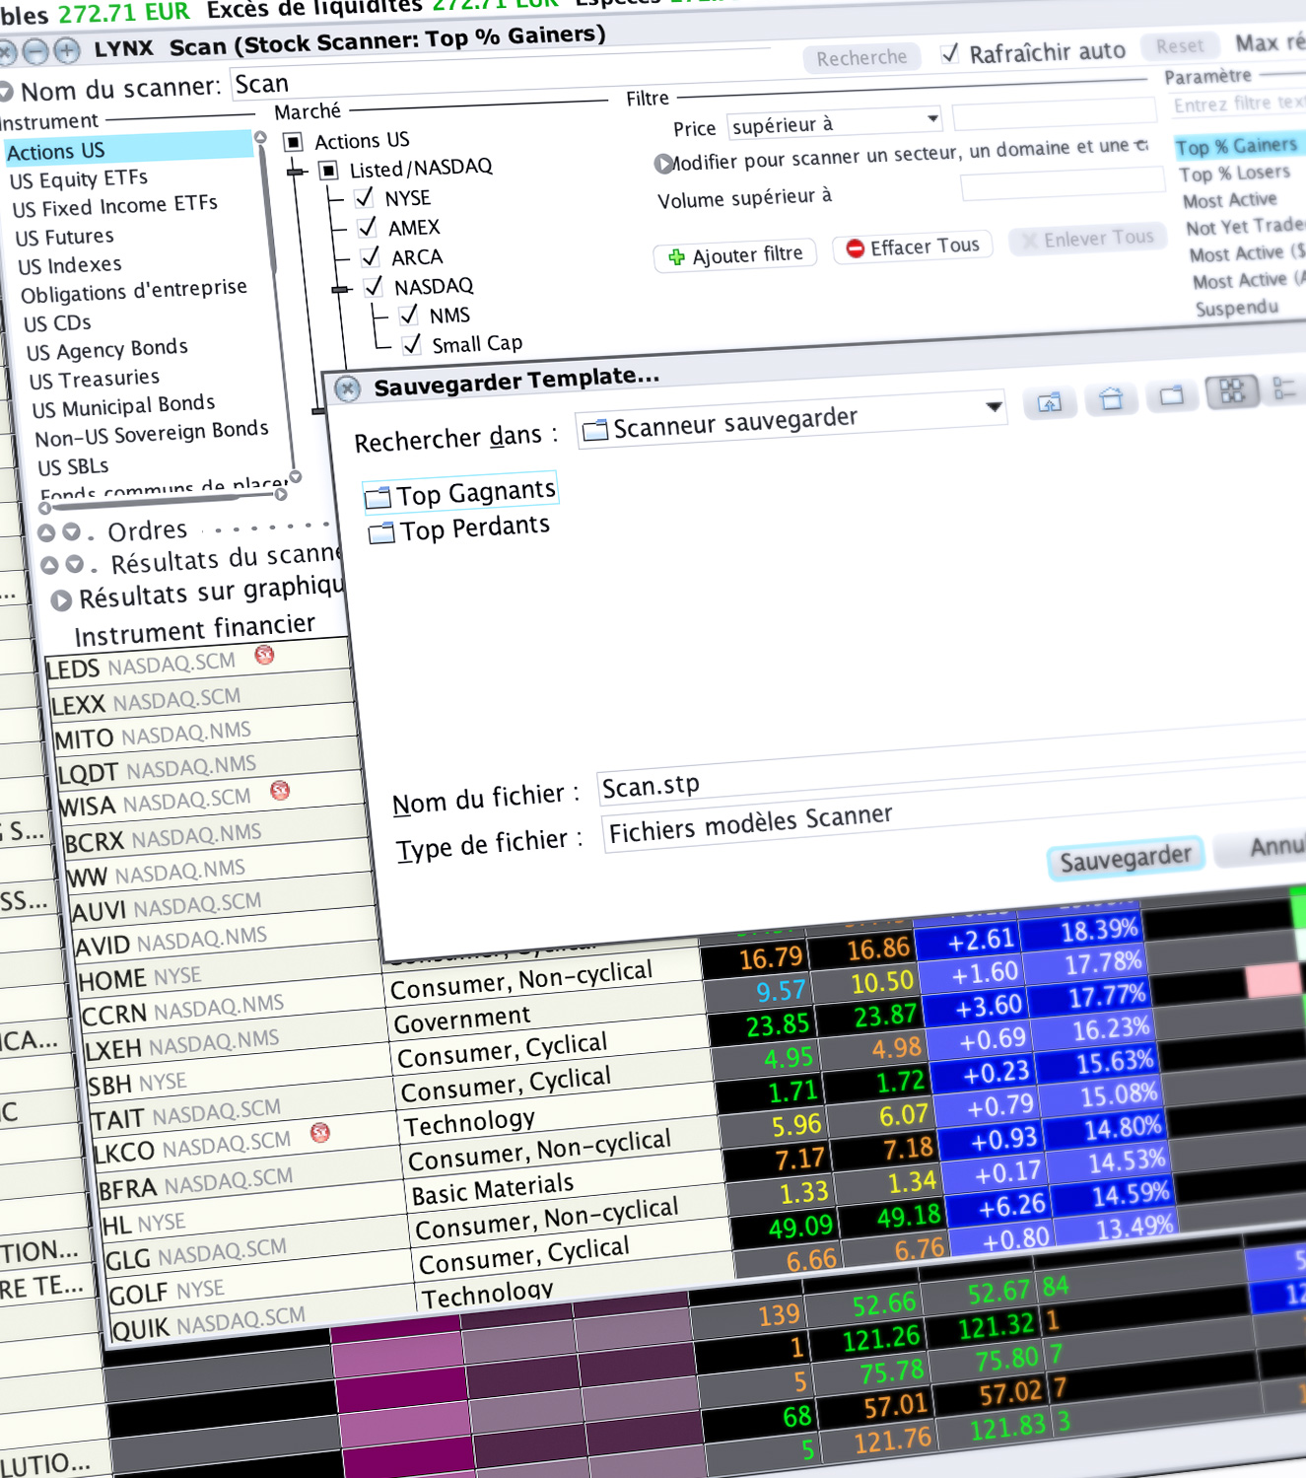Click Résultats du scanner move-down arrow
Screen dimensions: 1306x1478
pyautogui.click(x=75, y=565)
